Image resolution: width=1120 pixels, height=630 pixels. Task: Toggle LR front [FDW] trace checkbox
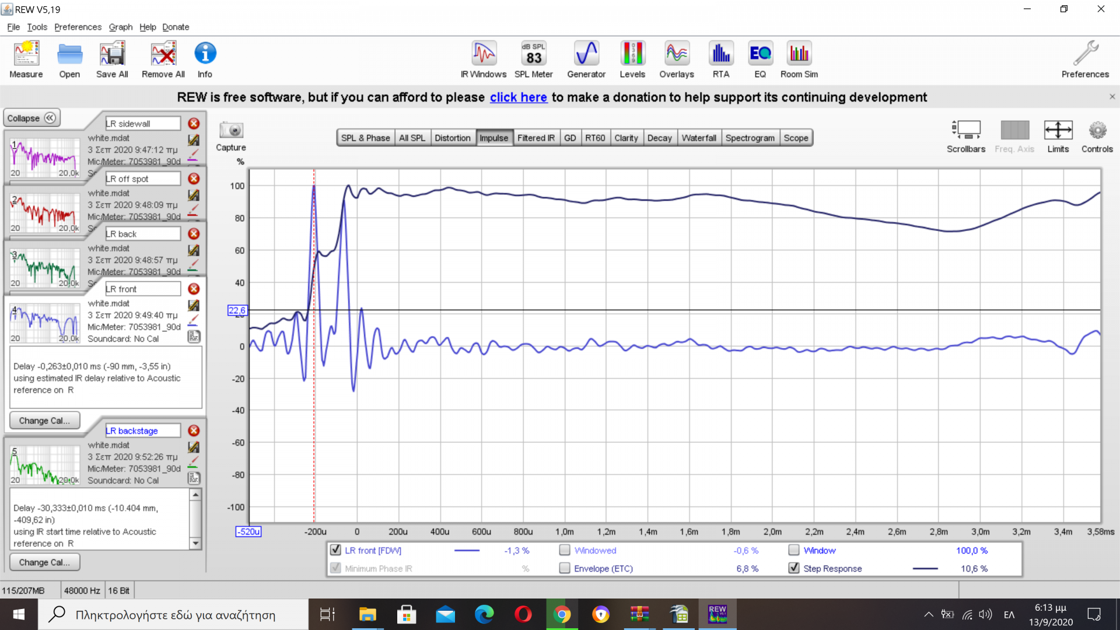click(335, 549)
